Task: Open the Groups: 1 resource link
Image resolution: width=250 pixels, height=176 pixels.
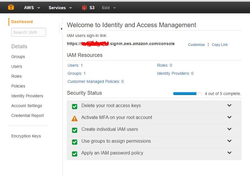Action: click(77, 74)
